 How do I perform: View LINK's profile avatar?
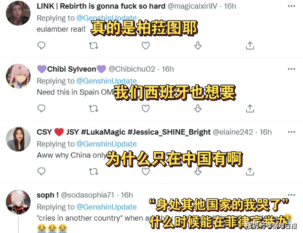[x=18, y=13]
